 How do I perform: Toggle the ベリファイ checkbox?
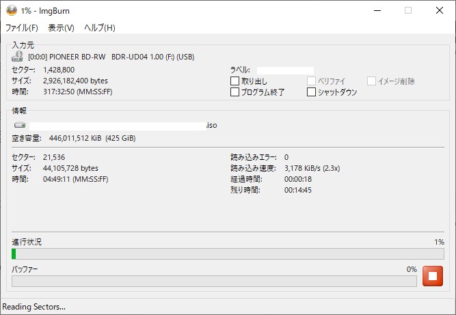click(x=311, y=81)
